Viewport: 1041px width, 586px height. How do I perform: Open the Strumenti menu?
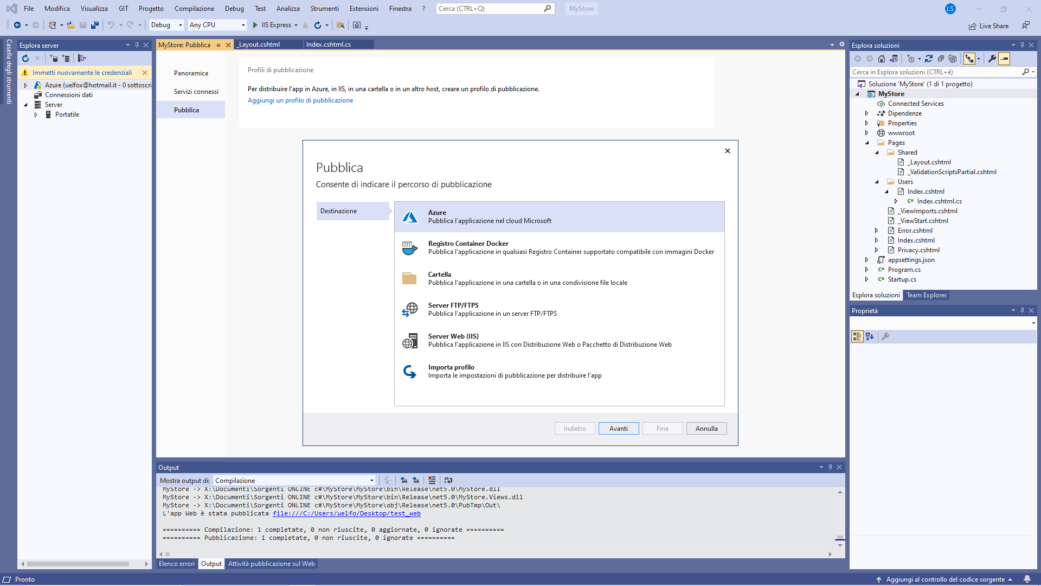324,8
